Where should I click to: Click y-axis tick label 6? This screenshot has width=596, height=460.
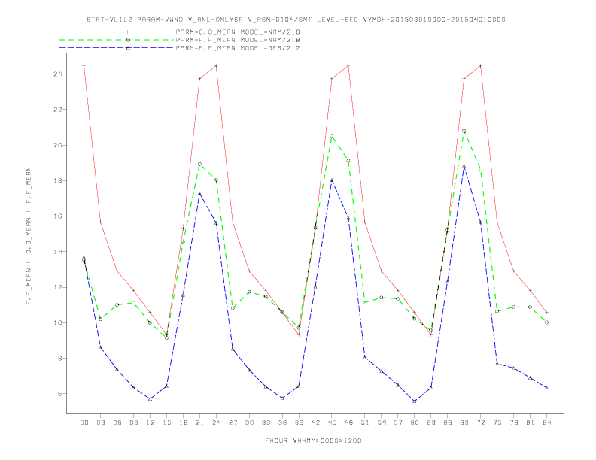pyautogui.click(x=60, y=394)
